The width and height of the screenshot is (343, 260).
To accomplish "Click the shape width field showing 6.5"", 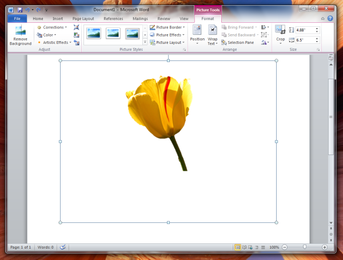I will pyautogui.click(x=305, y=40).
